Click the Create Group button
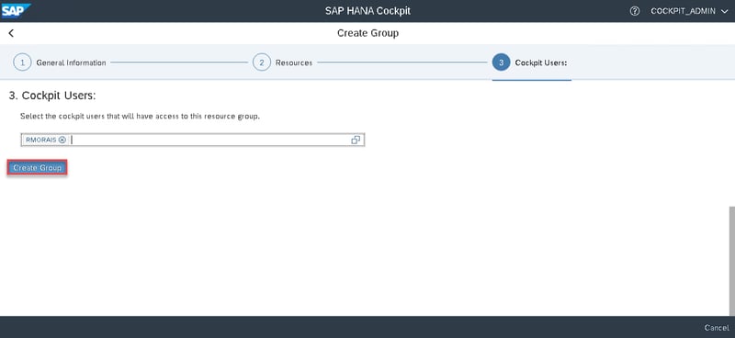 click(x=38, y=168)
